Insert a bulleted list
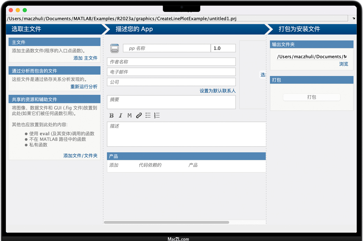Screen dimensions: 363x241 pyautogui.click(x=148, y=116)
